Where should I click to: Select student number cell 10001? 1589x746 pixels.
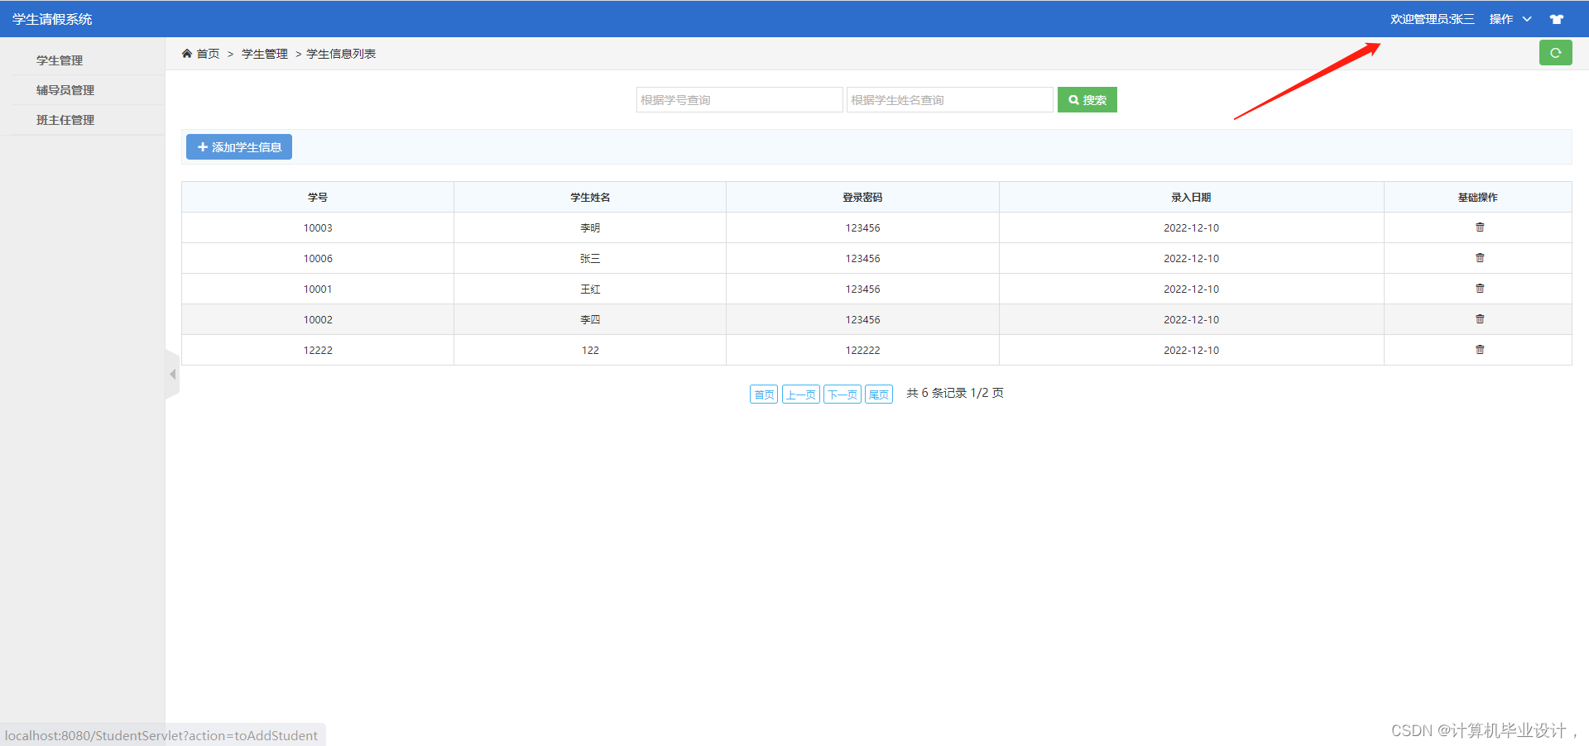coord(318,289)
